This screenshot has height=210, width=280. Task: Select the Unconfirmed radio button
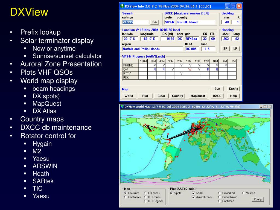coord(220,197)
